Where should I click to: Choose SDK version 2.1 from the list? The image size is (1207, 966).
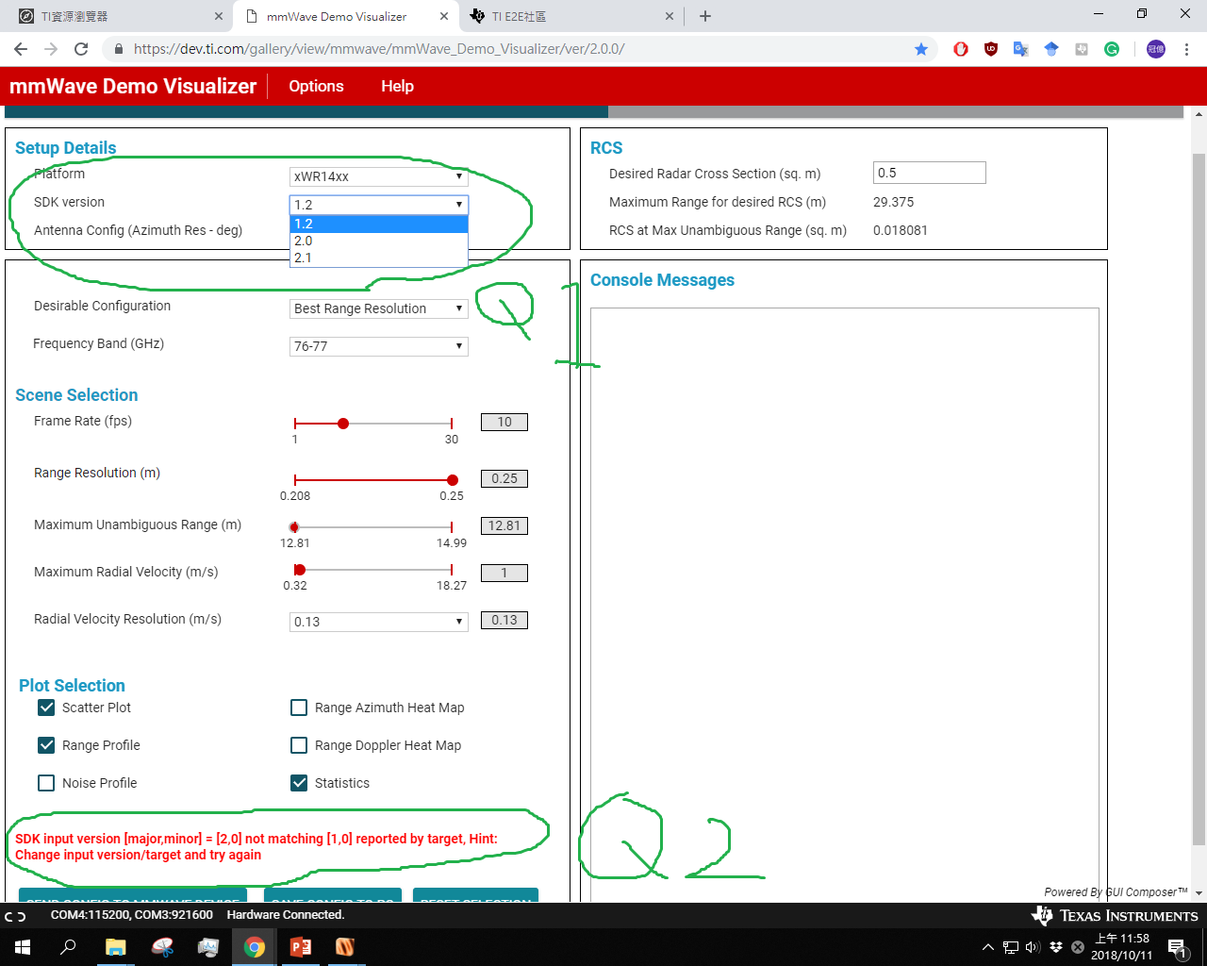tap(379, 258)
